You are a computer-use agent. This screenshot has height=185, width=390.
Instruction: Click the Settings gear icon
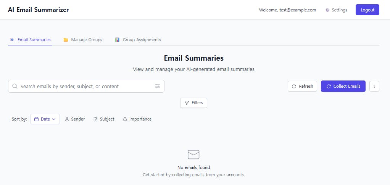click(x=327, y=10)
